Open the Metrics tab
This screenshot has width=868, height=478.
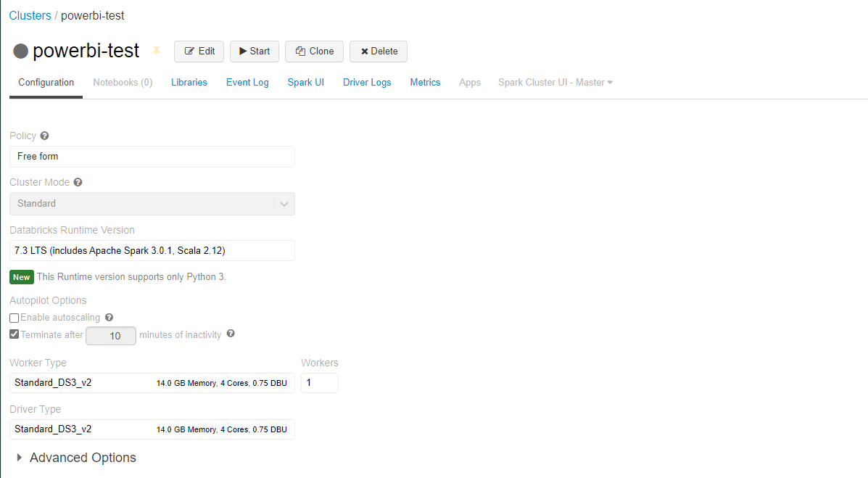(425, 83)
